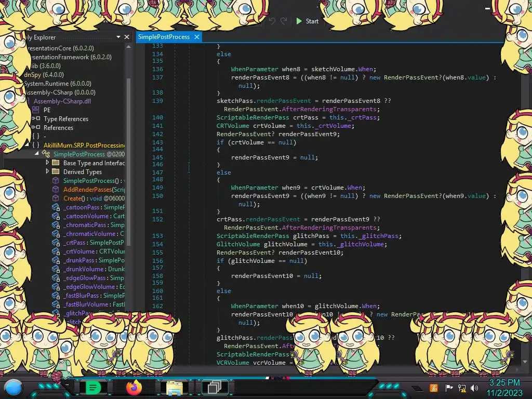The height and width of the screenshot is (399, 532).
Task: Click the Undo arrow in the toolbar
Action: [x=272, y=21]
